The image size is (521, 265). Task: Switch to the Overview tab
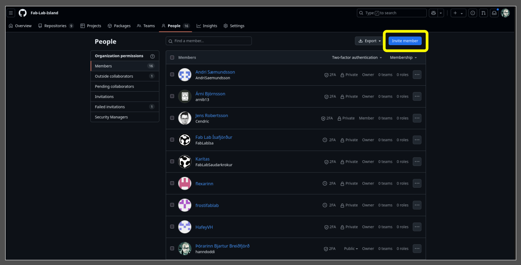coord(20,26)
